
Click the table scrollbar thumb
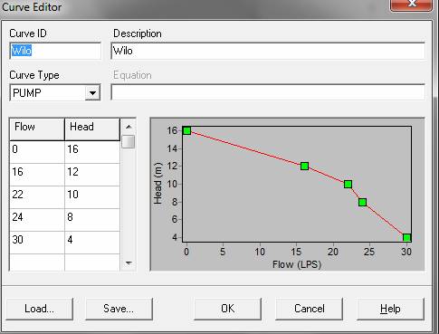click(129, 142)
